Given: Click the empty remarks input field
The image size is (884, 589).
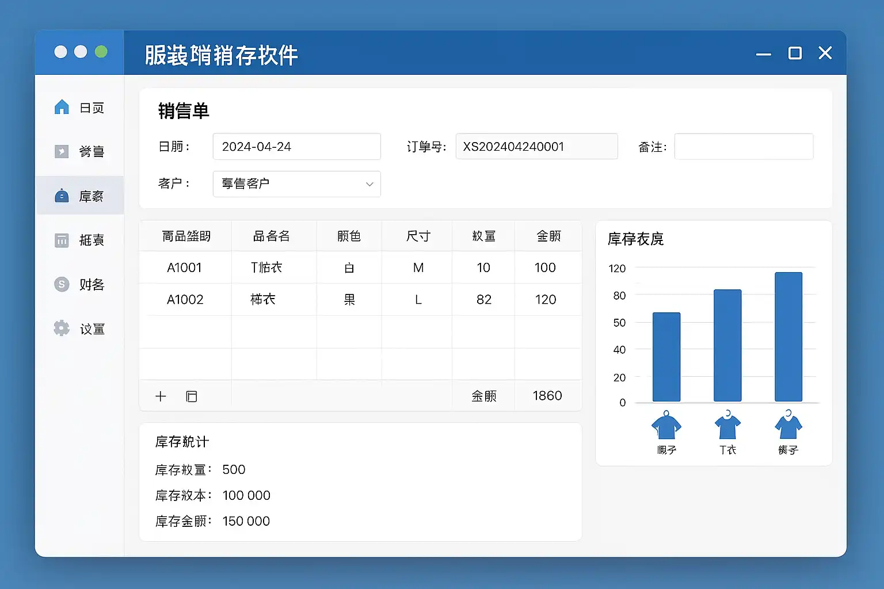Looking at the screenshot, I should pos(744,147).
